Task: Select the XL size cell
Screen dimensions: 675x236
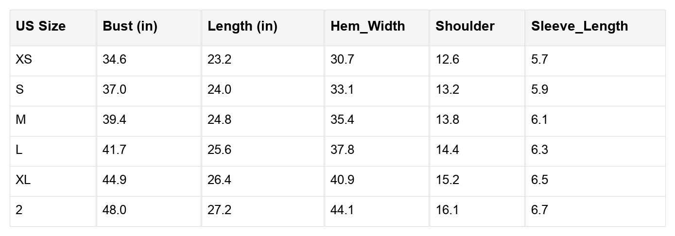Action: click(x=23, y=180)
